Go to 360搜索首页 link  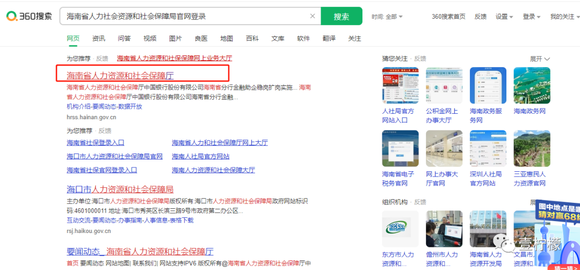point(448,17)
